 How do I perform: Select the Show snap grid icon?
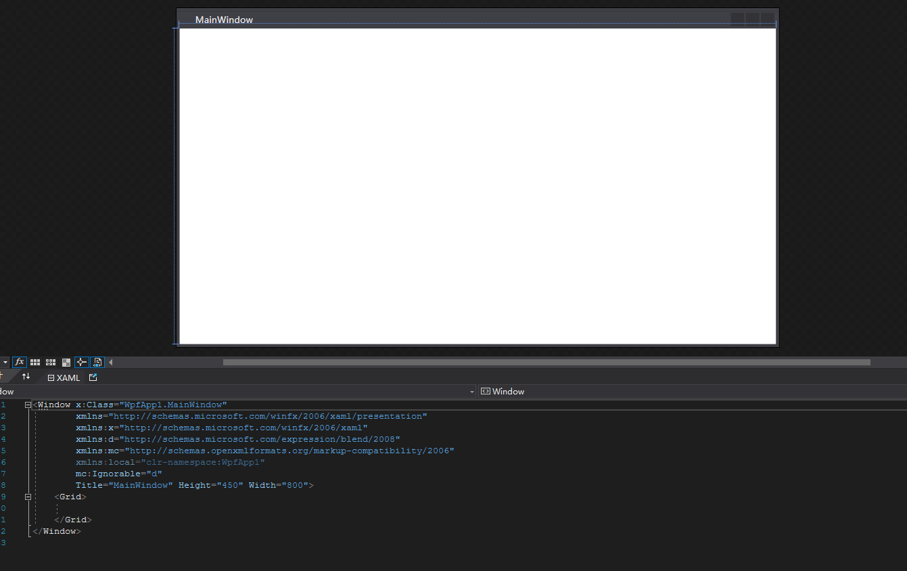(34, 361)
